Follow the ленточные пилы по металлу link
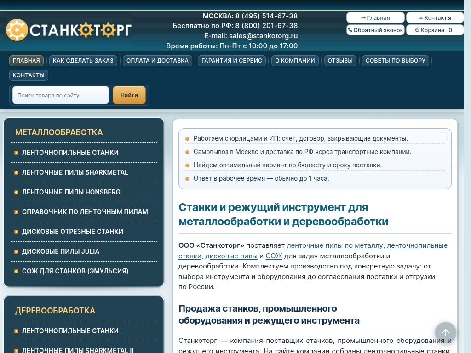471x353 pixels. coord(335,245)
